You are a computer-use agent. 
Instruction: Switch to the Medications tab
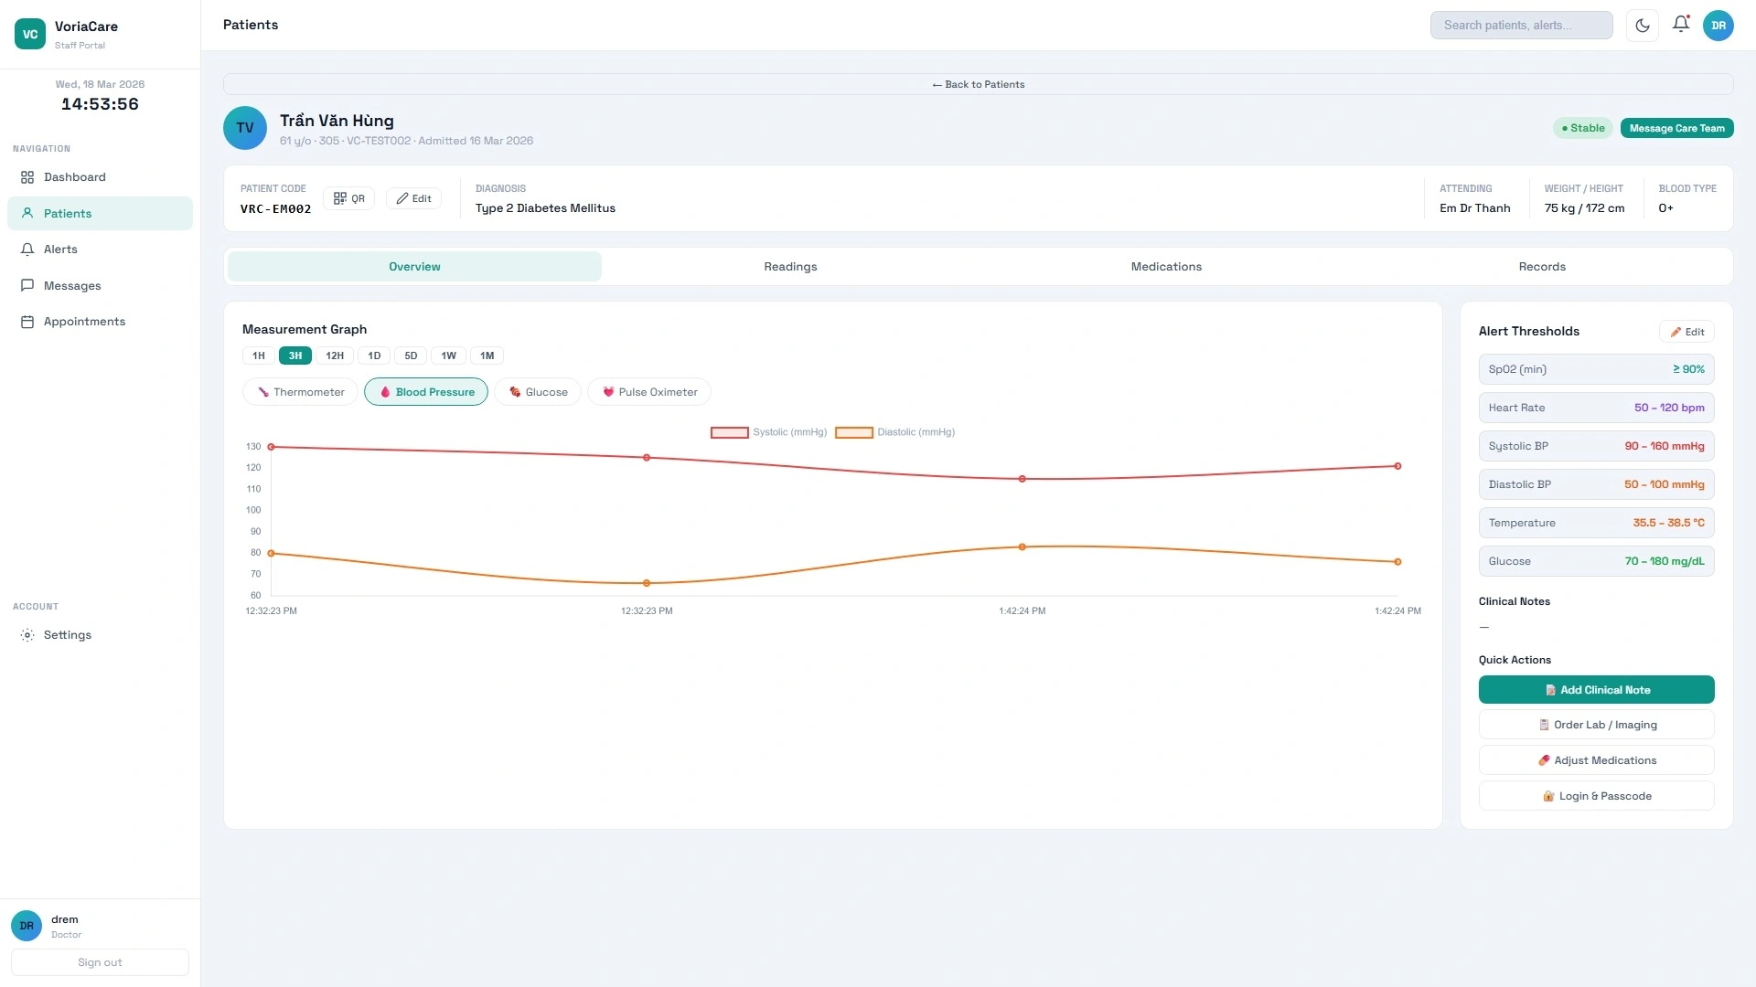point(1166,267)
